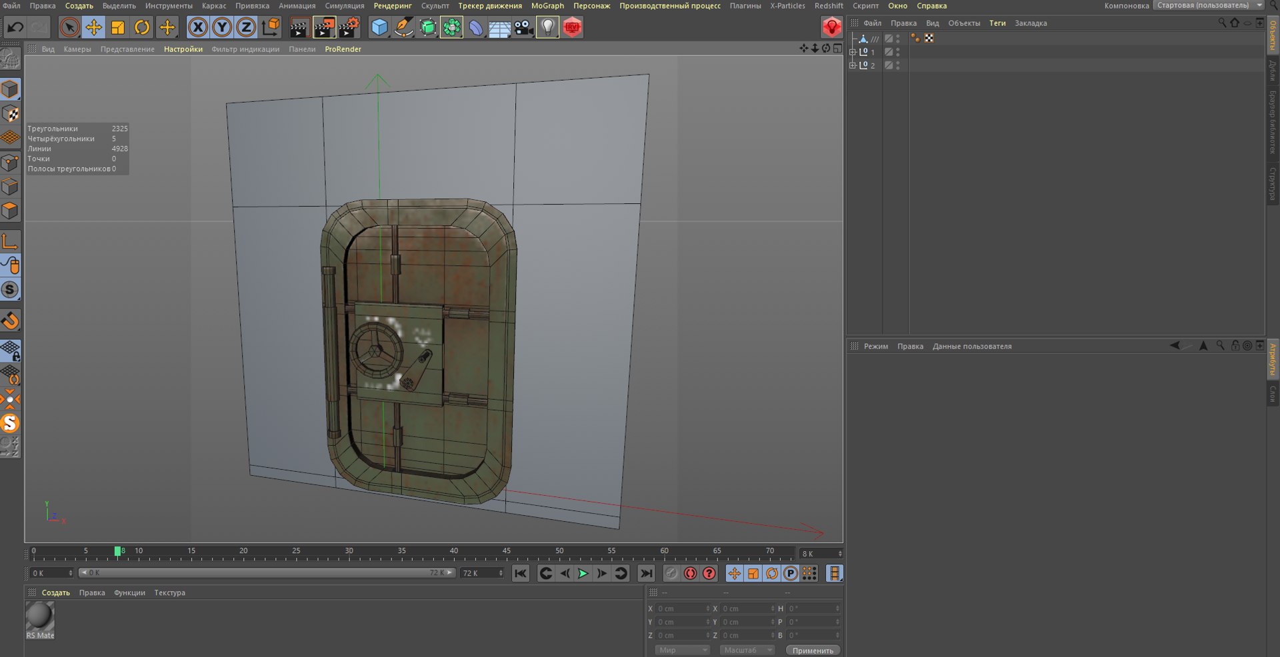The width and height of the screenshot is (1280, 657).
Task: Switch to Polygons mode
Action: tap(10, 211)
